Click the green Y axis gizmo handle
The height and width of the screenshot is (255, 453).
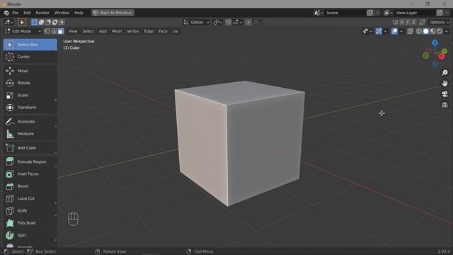[x=445, y=51]
